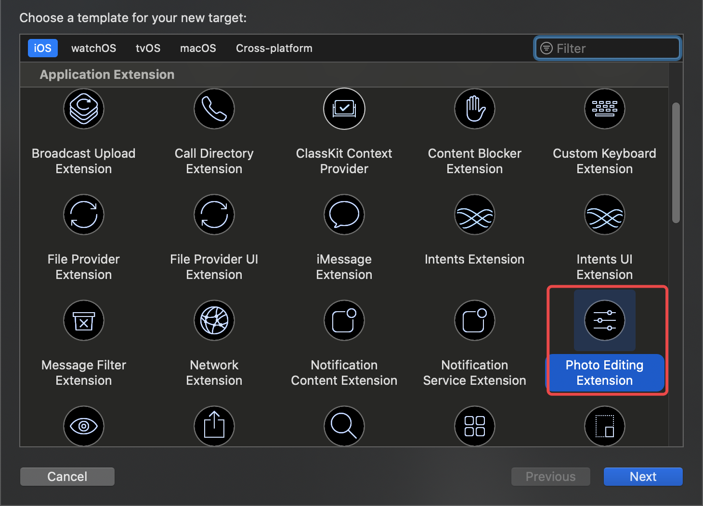Click the template list scrollbar
This screenshot has width=703, height=506.
pos(676,163)
